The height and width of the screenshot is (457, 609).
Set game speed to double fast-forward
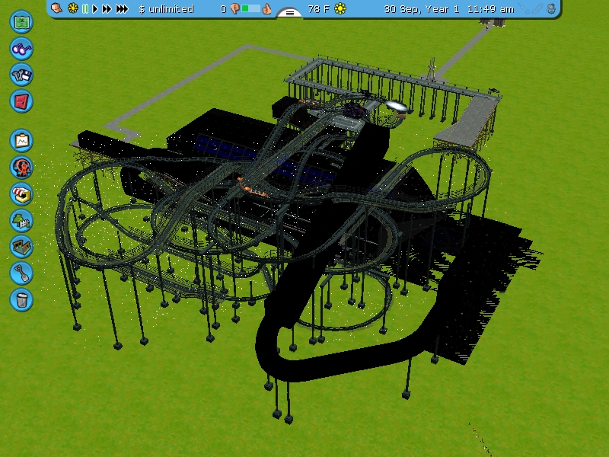107,9
